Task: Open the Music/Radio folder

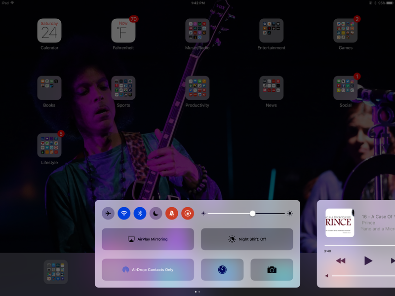Action: click(197, 31)
